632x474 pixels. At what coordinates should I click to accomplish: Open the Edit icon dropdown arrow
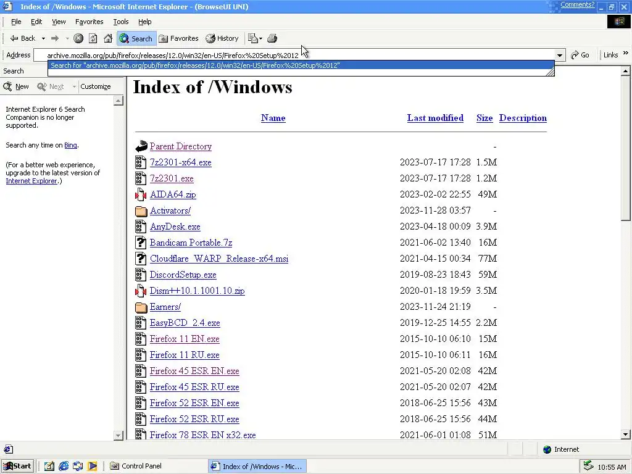tap(261, 39)
